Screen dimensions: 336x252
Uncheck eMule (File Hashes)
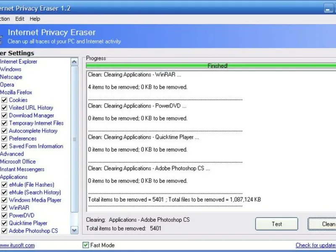4,185
